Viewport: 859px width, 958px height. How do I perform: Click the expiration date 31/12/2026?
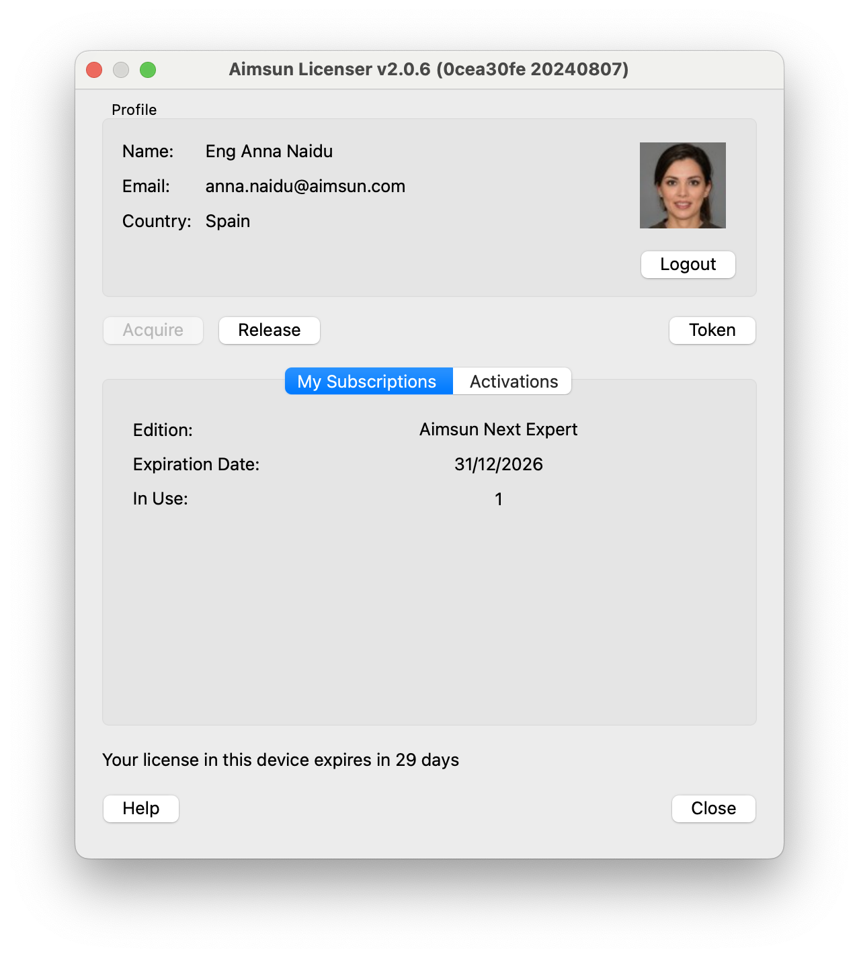pos(499,464)
